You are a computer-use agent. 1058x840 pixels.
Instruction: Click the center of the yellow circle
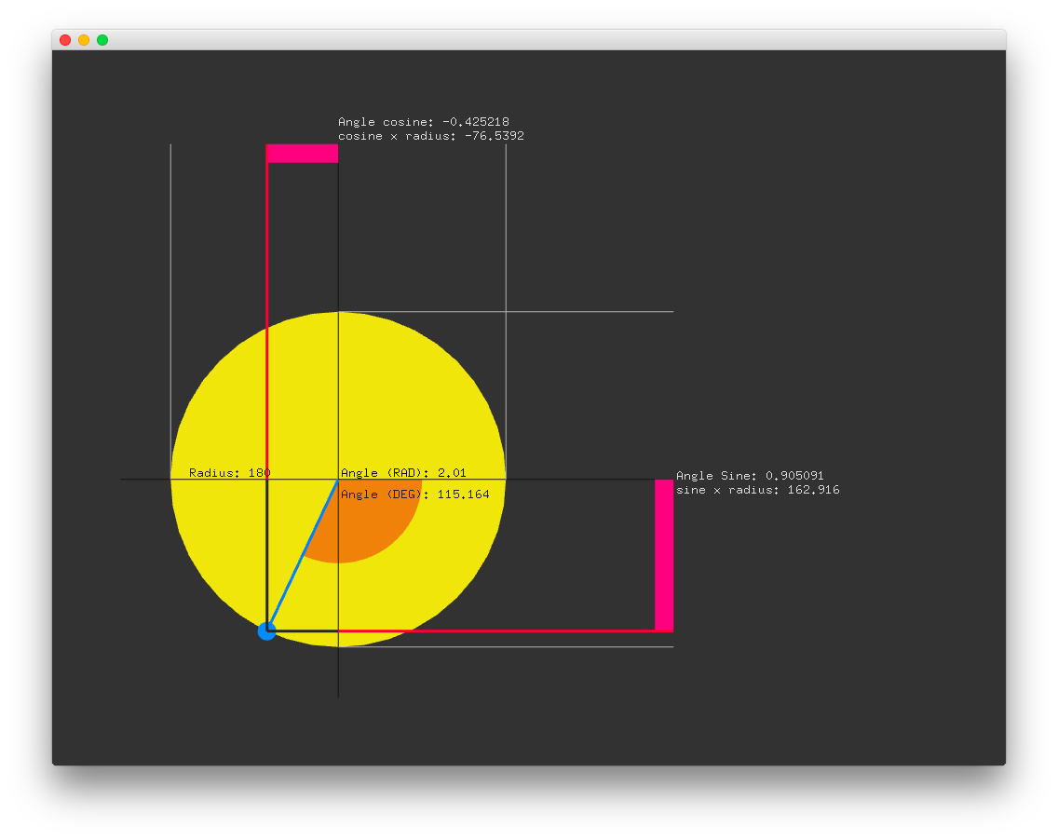(x=337, y=479)
